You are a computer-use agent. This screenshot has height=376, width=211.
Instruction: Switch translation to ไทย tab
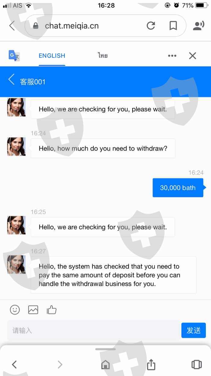pos(103,56)
